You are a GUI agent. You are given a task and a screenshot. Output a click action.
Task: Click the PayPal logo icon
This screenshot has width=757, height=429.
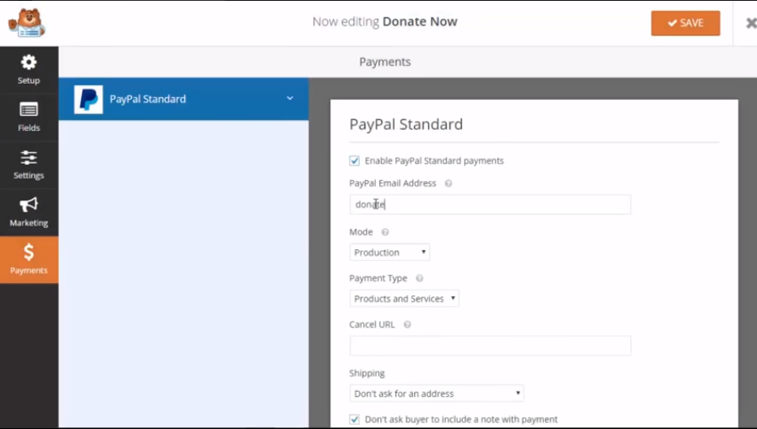click(x=89, y=100)
